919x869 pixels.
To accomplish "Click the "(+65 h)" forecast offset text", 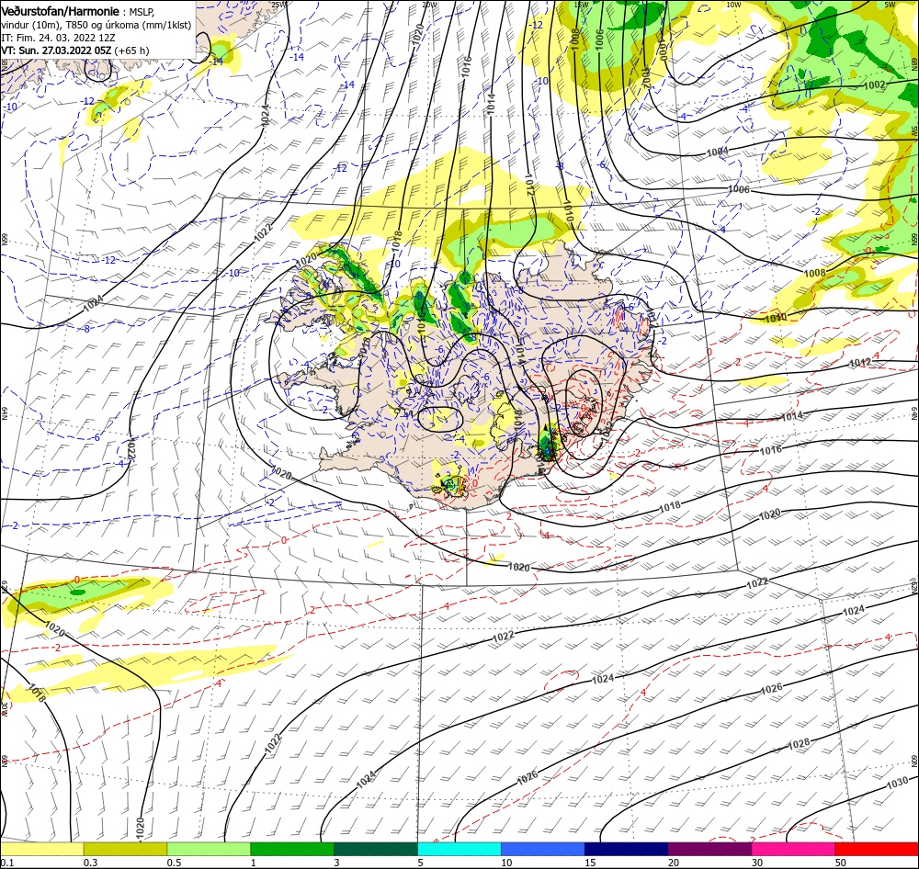I will pyautogui.click(x=131, y=51).
